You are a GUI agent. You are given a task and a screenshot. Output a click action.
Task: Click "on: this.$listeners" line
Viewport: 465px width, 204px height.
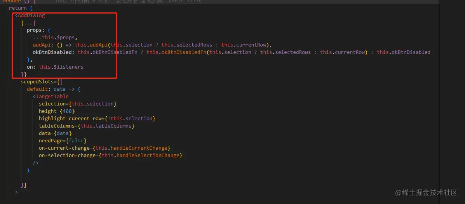(55, 67)
